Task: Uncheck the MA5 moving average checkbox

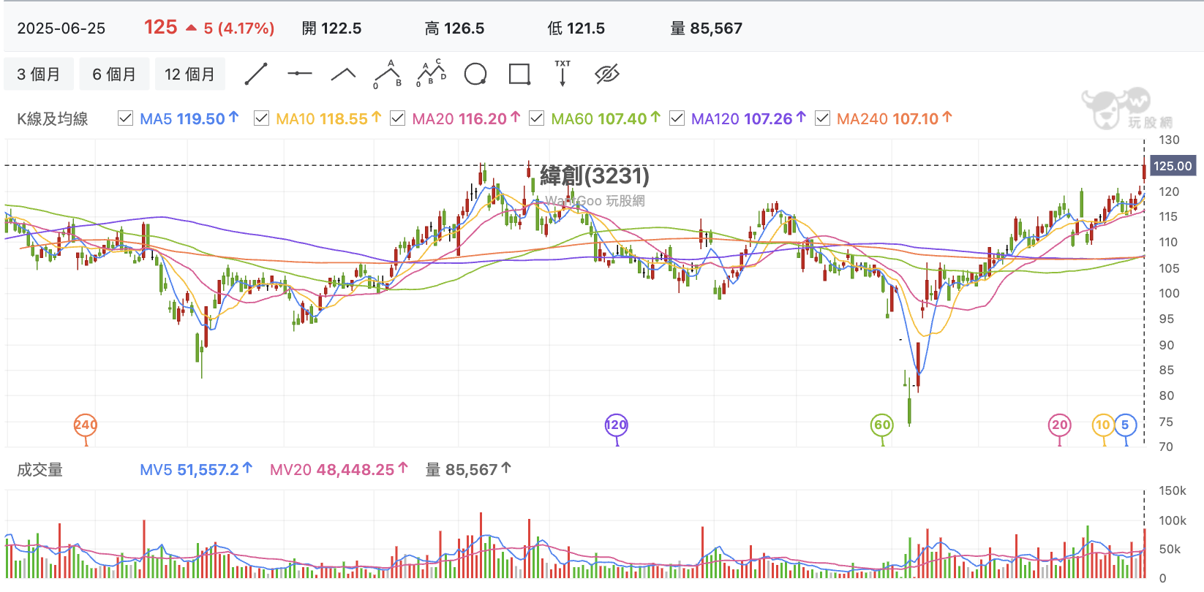Action: pos(125,118)
